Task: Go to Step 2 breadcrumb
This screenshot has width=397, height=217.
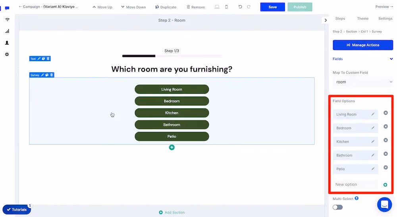Action: (337, 31)
